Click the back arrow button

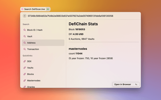point(24,16)
